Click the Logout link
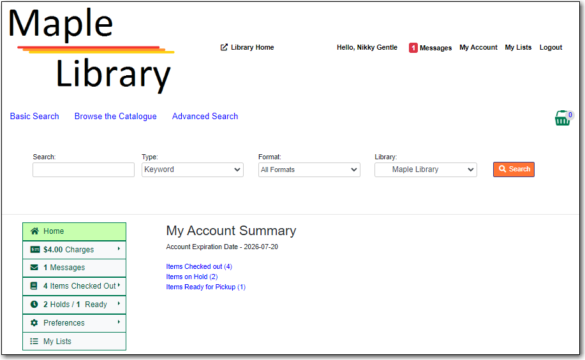585x360 pixels. [x=551, y=47]
